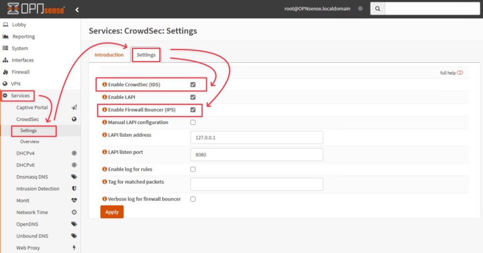Select the Settings tab
Screen dimensions: 483x253
click(146, 55)
